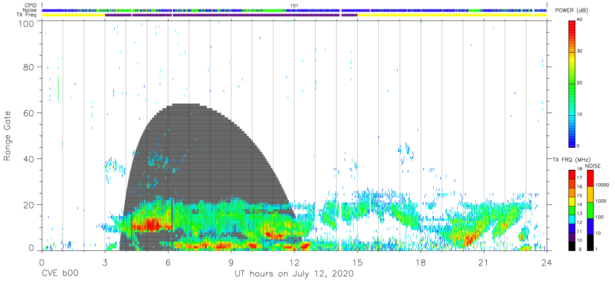Click the 'NOISE' legend title

(x=593, y=166)
